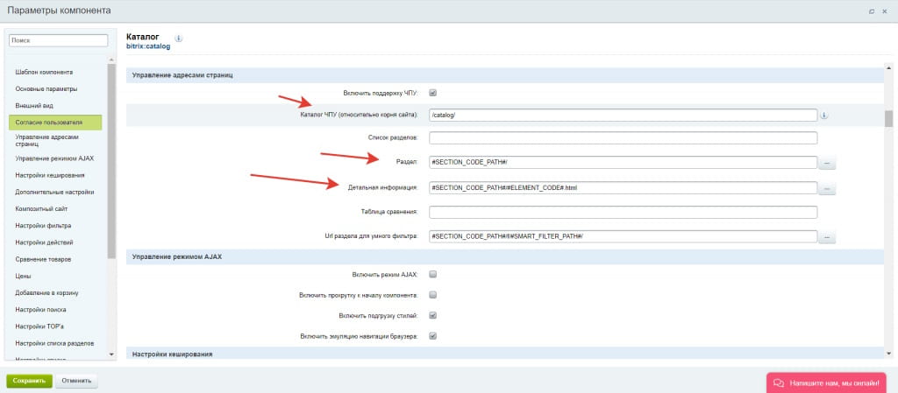Toggle Включить подгрузку стилей checkbox
Image resolution: width=898 pixels, height=393 pixels.
coord(432,315)
